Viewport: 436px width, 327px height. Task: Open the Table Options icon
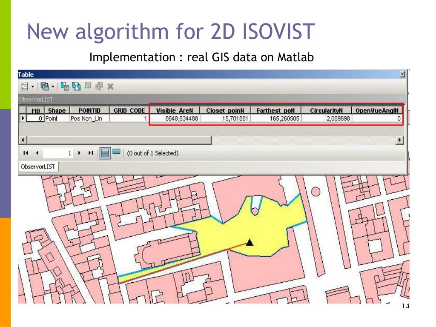coord(24,86)
